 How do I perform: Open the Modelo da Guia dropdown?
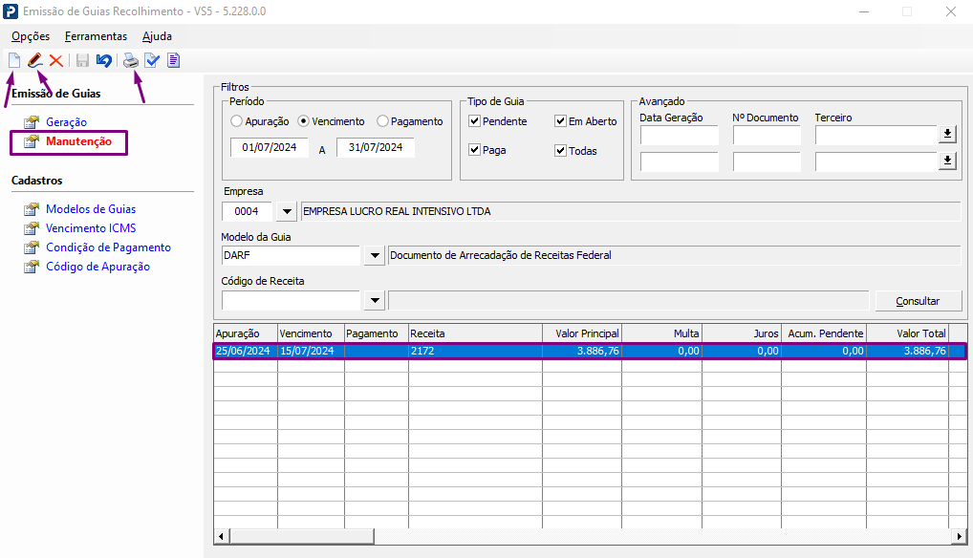click(374, 255)
